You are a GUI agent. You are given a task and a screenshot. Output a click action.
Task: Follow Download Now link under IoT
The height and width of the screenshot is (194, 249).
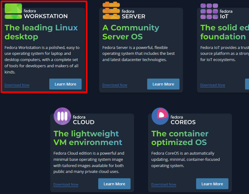213,85
